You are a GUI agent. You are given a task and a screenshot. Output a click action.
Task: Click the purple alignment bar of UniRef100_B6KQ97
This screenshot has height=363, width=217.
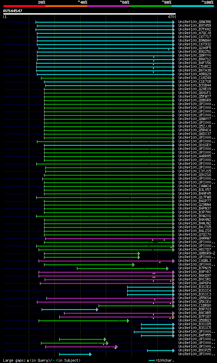pos(107,276)
